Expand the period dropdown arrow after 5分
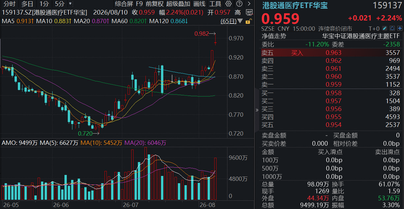Screen dimensions: 404x209 [70, 4]
